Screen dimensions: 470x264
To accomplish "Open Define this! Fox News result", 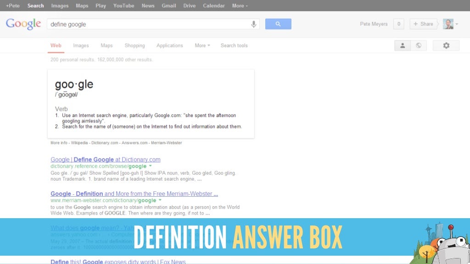I will point(118,262).
